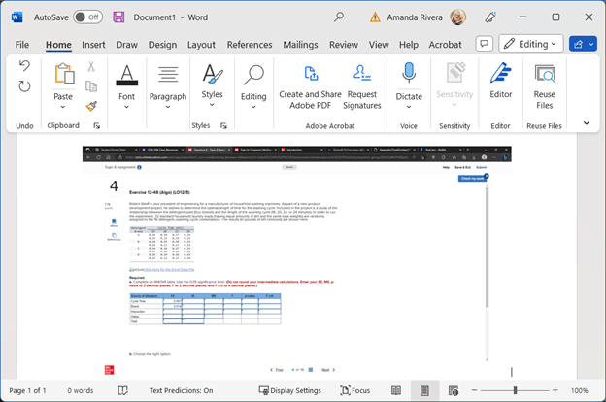Expand the Dictate options arrow
The image size is (606, 402).
pyautogui.click(x=409, y=107)
